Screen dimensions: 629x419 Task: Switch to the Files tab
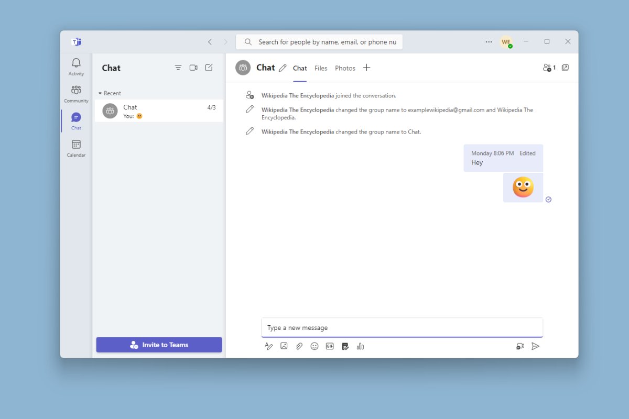(x=321, y=68)
